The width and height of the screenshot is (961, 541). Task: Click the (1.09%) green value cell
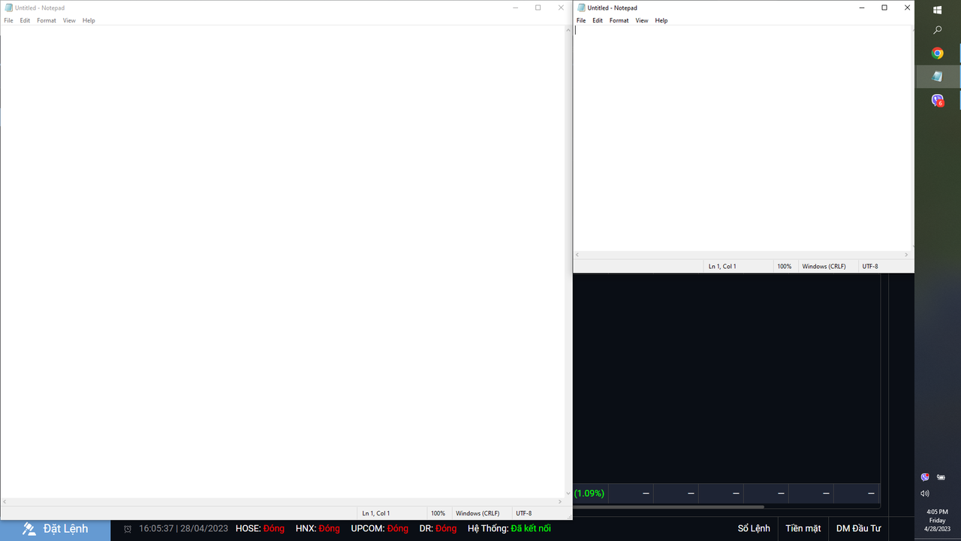(x=589, y=494)
